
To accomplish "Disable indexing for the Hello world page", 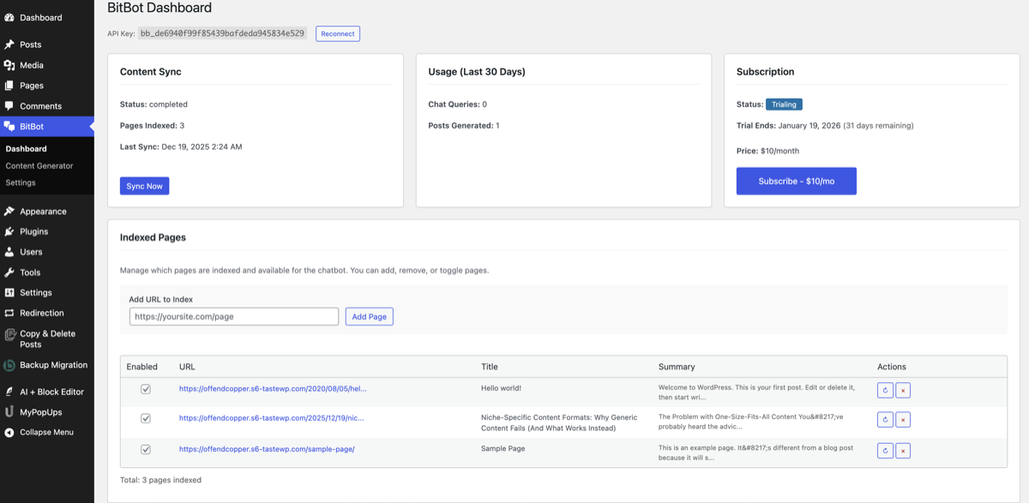I will [146, 388].
